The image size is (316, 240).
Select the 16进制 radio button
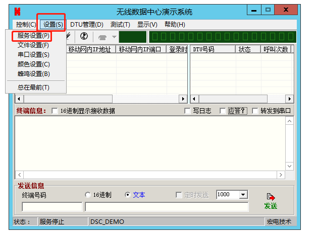88,195
